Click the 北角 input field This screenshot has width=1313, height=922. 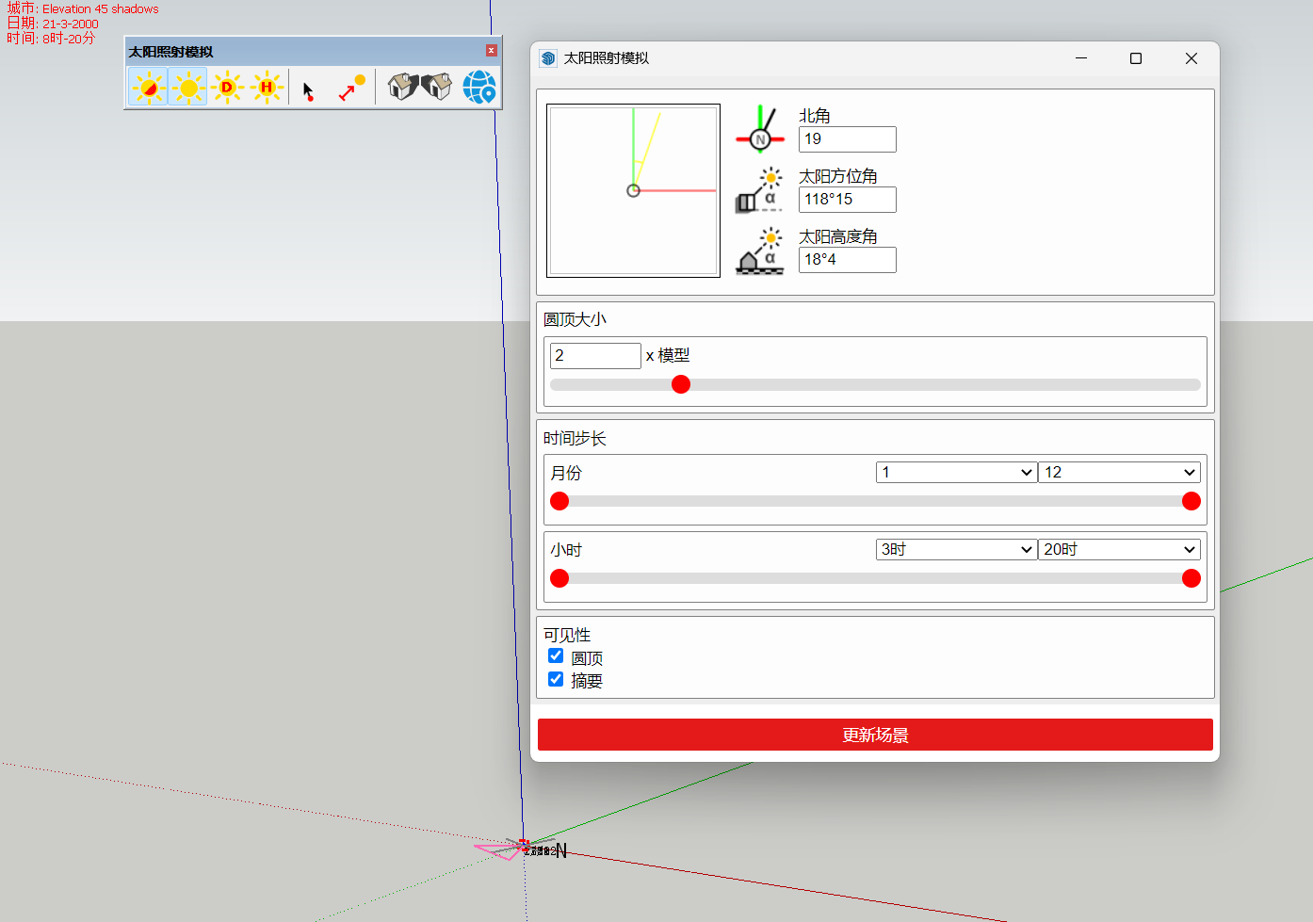click(847, 139)
